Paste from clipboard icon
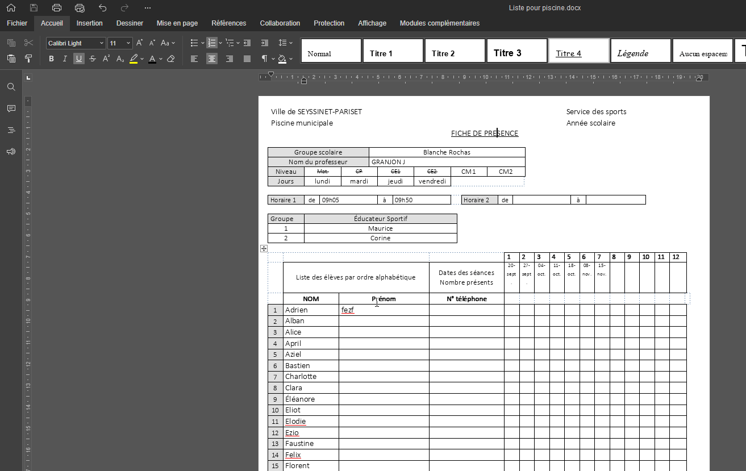Viewport: 746px width, 471px height. (11, 59)
